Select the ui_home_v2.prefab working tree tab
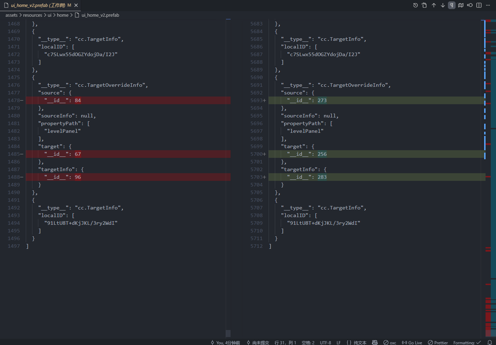This screenshot has width=496, height=345. (x=38, y=5)
